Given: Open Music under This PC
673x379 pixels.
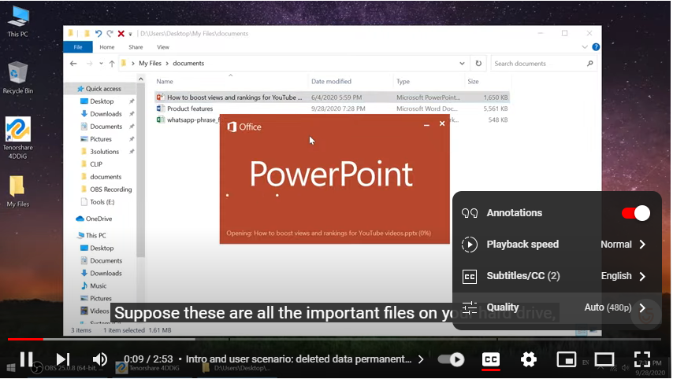Looking at the screenshot, I should click(x=98, y=285).
